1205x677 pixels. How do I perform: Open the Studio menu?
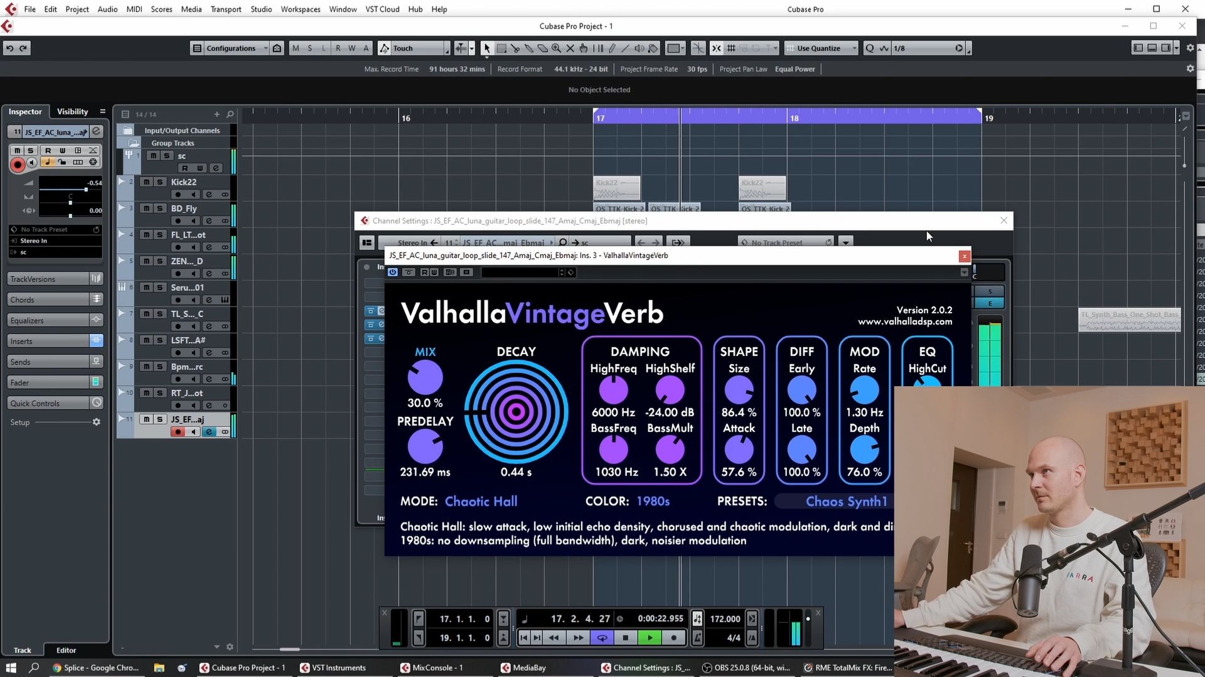tap(261, 9)
